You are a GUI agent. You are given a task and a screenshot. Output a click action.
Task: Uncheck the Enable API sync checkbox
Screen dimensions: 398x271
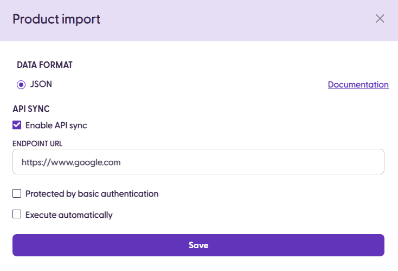click(x=17, y=125)
